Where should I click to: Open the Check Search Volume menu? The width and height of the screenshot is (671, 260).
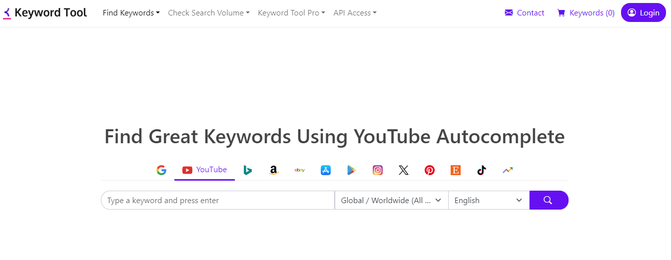click(209, 13)
